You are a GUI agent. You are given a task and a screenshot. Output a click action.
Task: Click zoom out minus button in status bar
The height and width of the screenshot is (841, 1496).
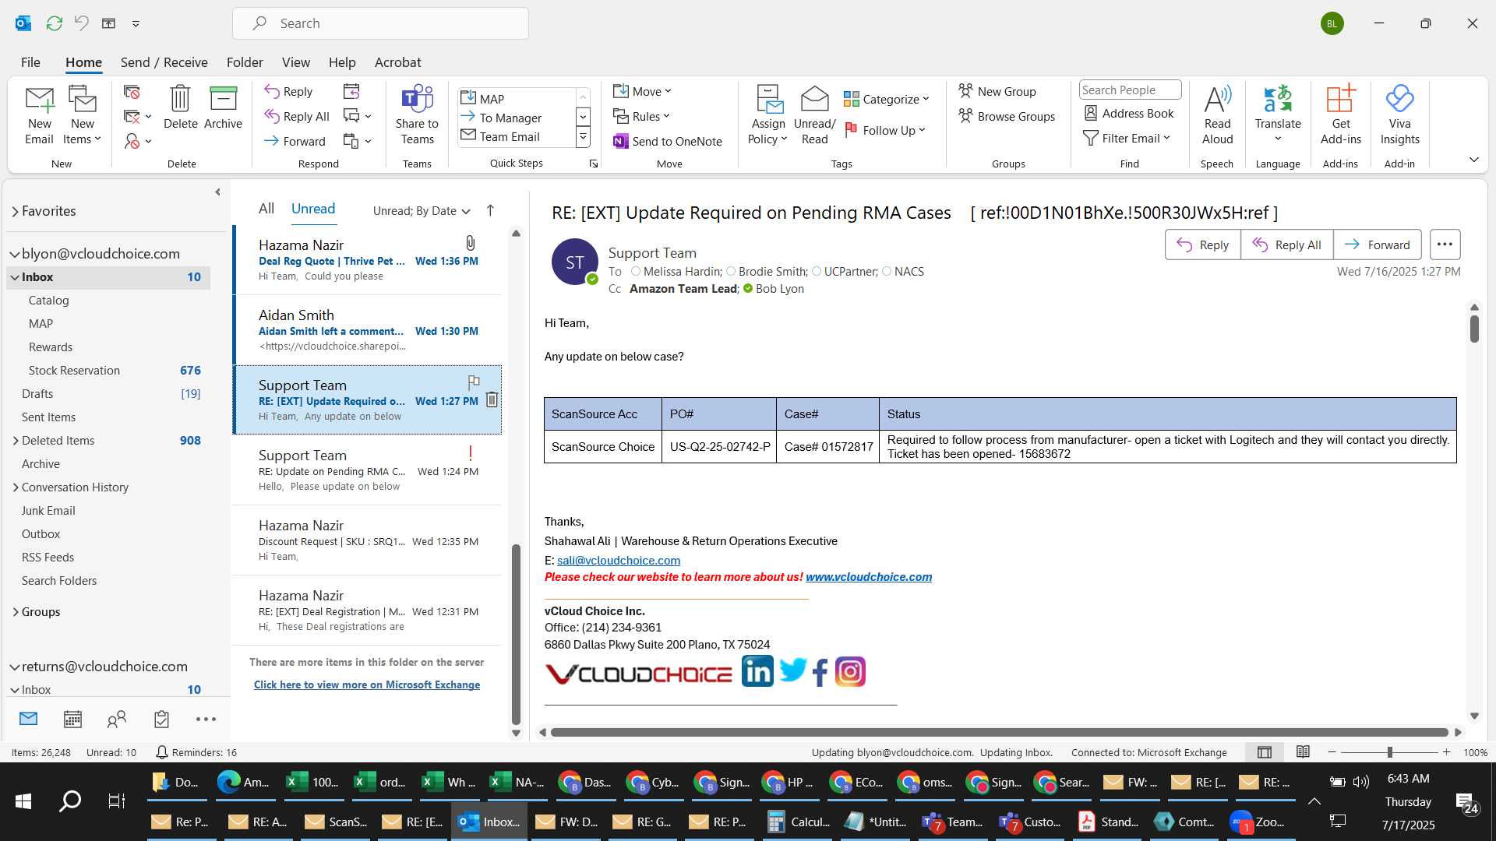tap(1332, 752)
